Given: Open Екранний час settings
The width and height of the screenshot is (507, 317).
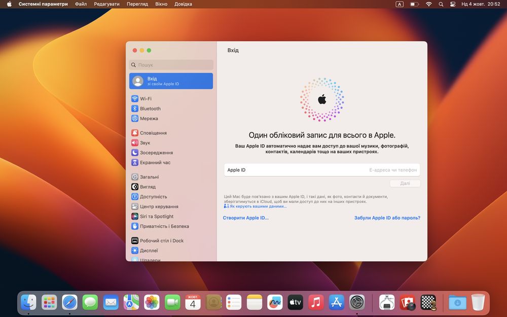Looking at the screenshot, I should (x=171, y=162).
